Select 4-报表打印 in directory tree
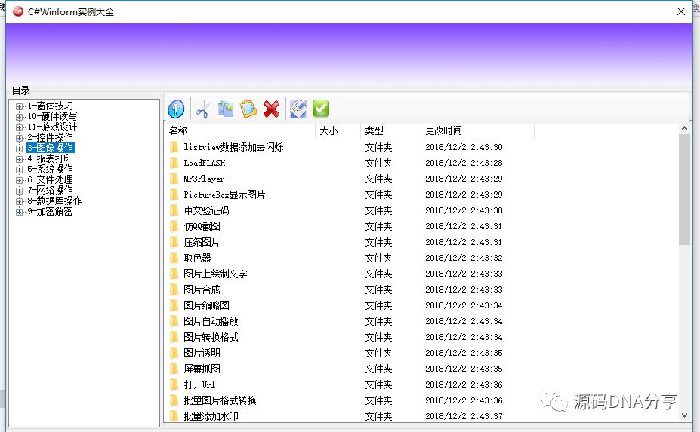 pyautogui.click(x=50, y=159)
